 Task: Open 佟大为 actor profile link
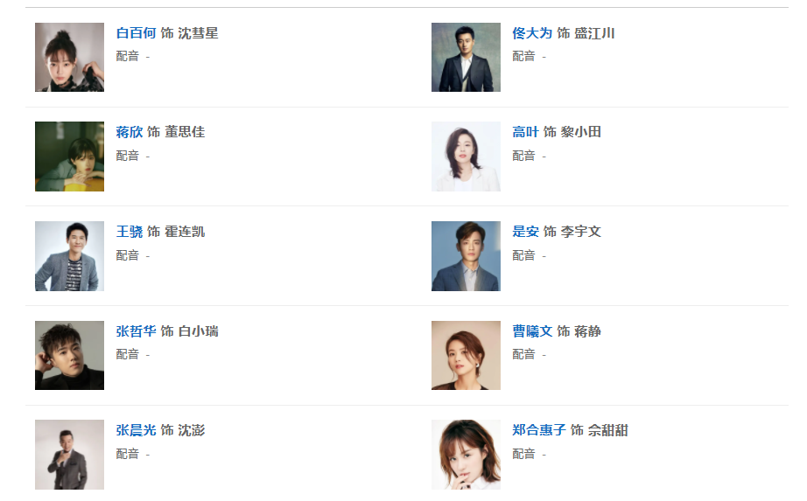click(532, 33)
